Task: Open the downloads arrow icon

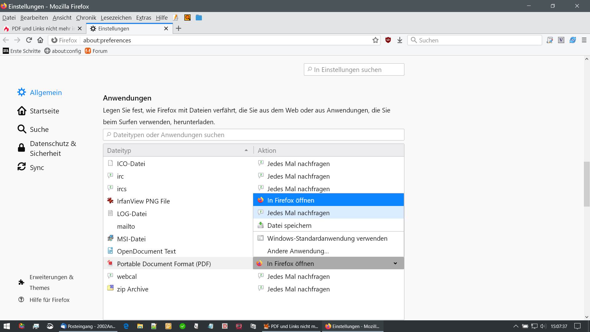Action: tap(399, 40)
